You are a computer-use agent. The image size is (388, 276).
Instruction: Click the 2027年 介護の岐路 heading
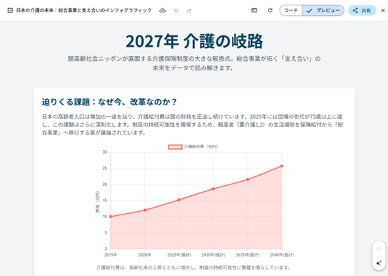[194, 41]
